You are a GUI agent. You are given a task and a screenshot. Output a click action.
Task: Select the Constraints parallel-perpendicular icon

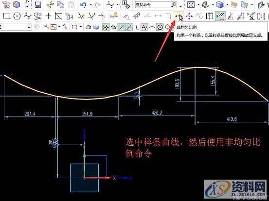tap(126, 17)
